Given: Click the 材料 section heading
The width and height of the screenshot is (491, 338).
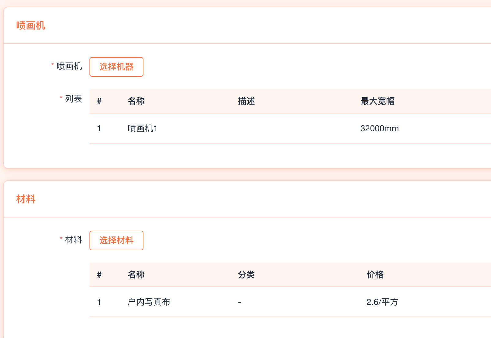Looking at the screenshot, I should tap(26, 199).
